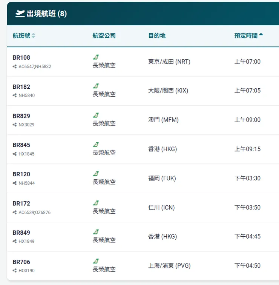Click EVA Air logo in BR120 row

(96, 174)
